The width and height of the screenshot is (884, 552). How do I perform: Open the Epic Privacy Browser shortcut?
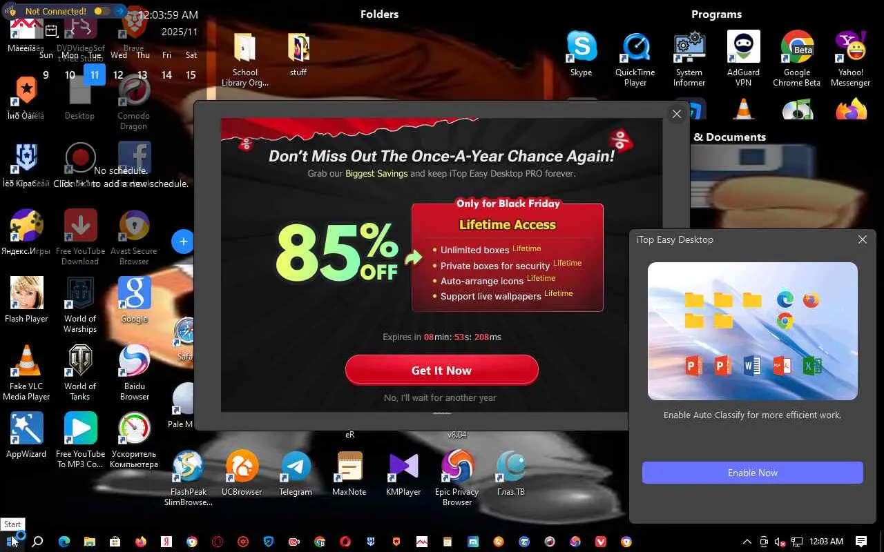click(457, 478)
